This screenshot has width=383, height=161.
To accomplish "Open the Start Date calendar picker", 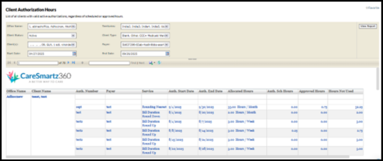I will [74, 54].
